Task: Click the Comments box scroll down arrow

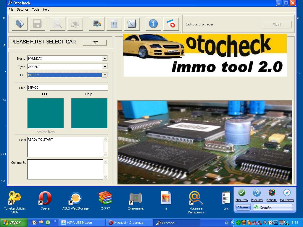Action: (x=106, y=177)
